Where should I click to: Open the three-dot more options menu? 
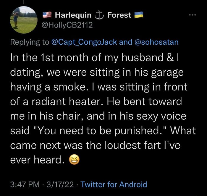coord(193,14)
